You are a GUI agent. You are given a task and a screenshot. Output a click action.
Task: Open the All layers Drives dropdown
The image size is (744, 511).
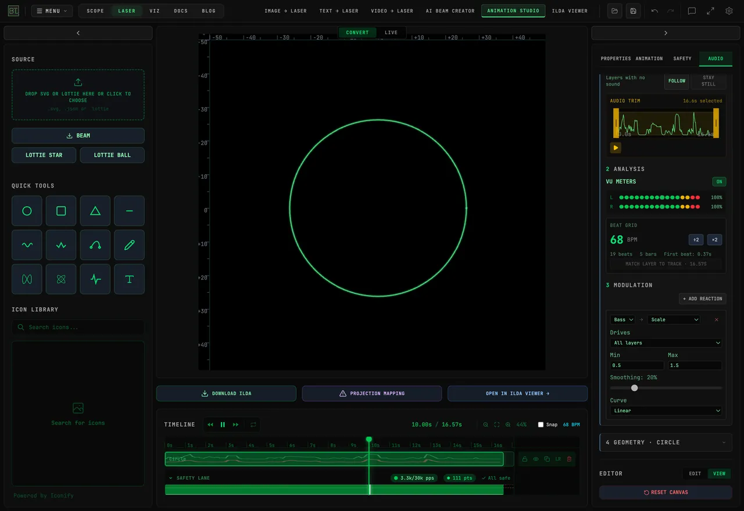[666, 343]
